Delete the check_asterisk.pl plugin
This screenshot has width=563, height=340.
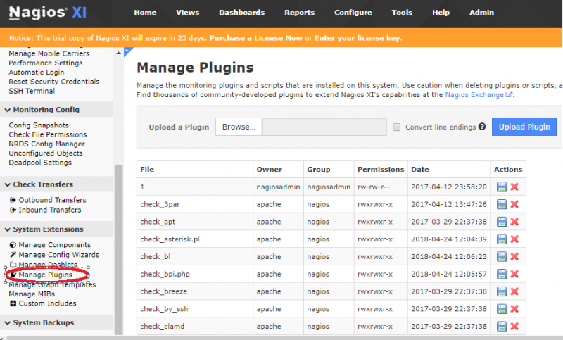[x=514, y=239]
